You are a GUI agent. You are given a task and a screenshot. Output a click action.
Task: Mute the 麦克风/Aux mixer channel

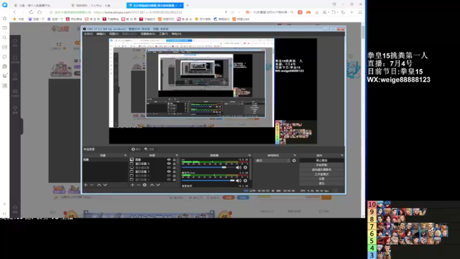tap(238, 181)
